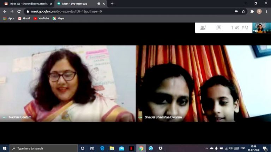This screenshot has width=271, height=152.
Task: Open the Meet participants list icon
Action: [x=203, y=28]
